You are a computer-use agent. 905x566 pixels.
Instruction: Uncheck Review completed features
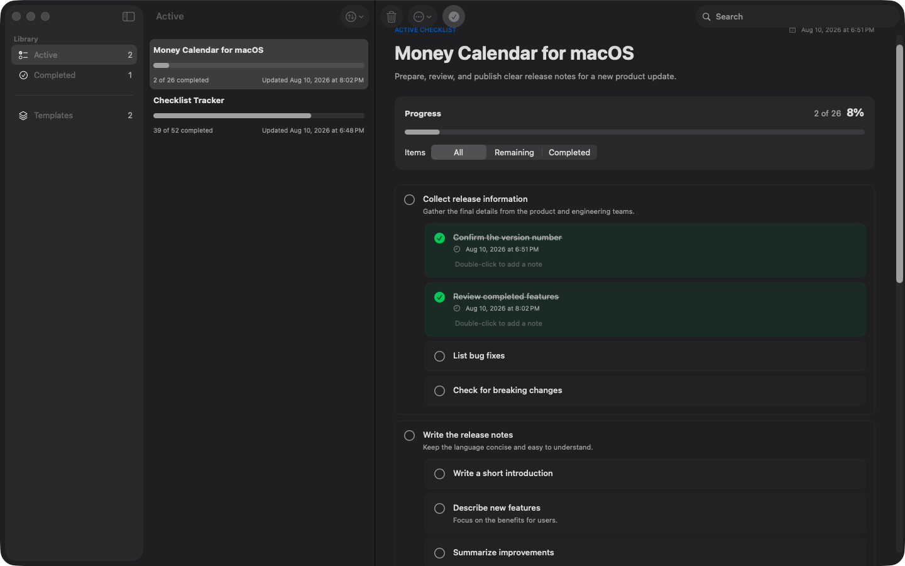440,297
